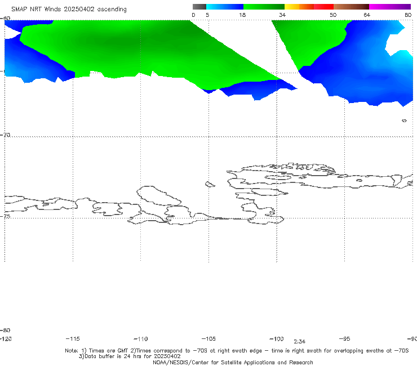Click the small island outline below the blue area near -90
This screenshot has width=417, height=366.
(x=404, y=120)
